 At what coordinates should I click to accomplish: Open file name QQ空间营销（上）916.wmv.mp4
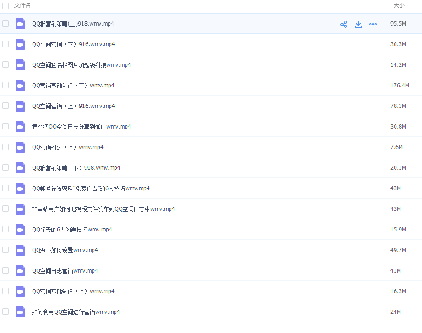(73, 106)
